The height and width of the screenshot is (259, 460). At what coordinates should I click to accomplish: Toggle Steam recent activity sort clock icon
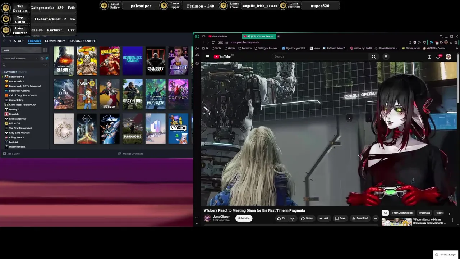(x=42, y=58)
